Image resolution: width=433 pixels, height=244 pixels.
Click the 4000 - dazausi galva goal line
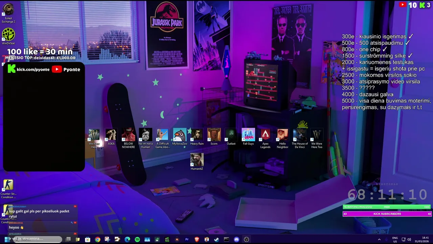pos(367,95)
